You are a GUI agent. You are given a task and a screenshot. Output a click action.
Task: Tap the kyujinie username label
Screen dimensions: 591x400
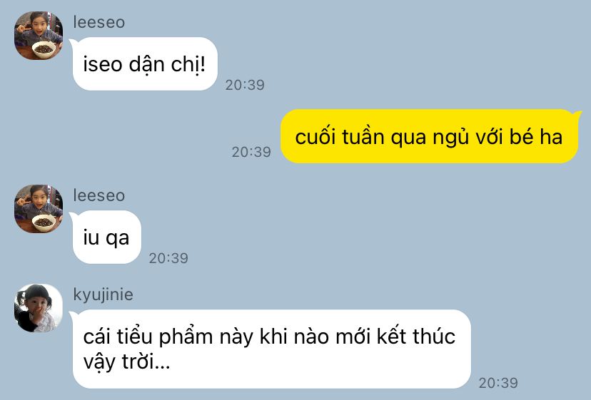[x=103, y=295]
